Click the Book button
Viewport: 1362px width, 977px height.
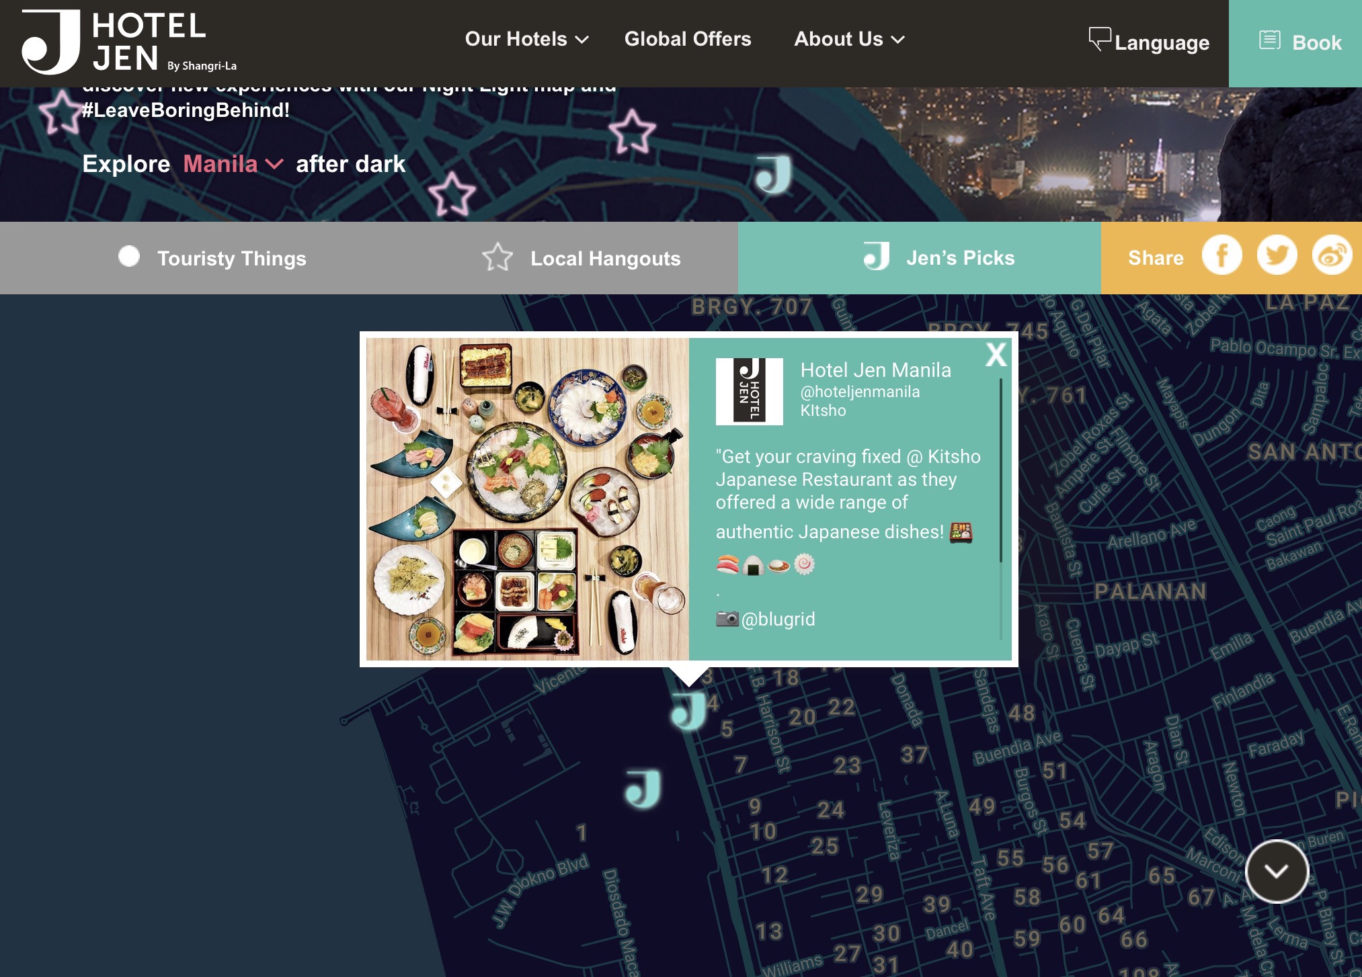pyautogui.click(x=1295, y=43)
